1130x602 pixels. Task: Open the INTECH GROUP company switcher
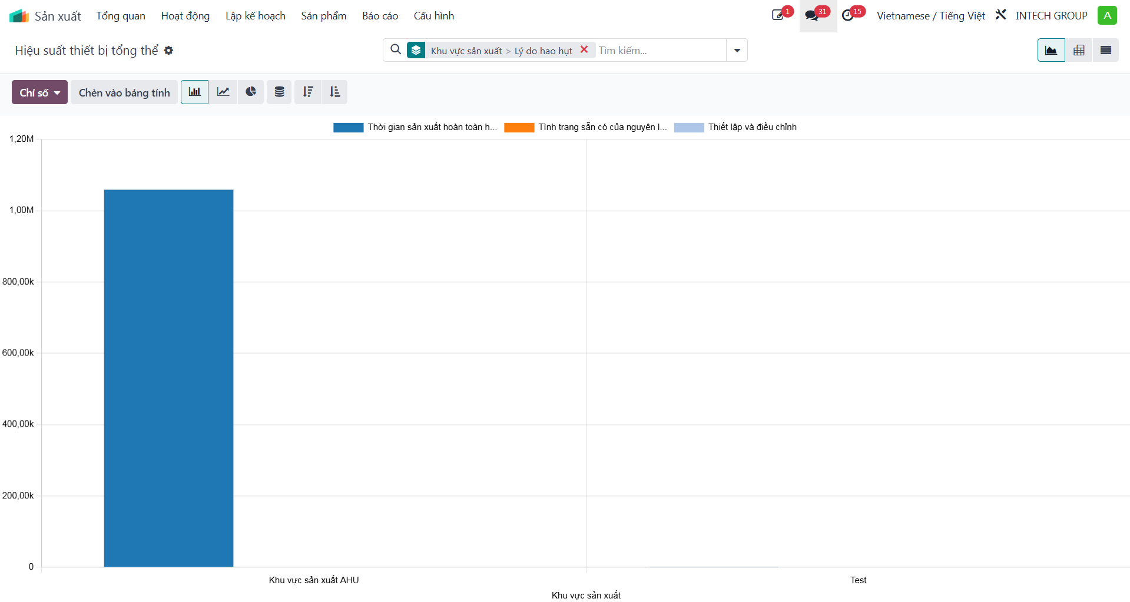(1051, 16)
